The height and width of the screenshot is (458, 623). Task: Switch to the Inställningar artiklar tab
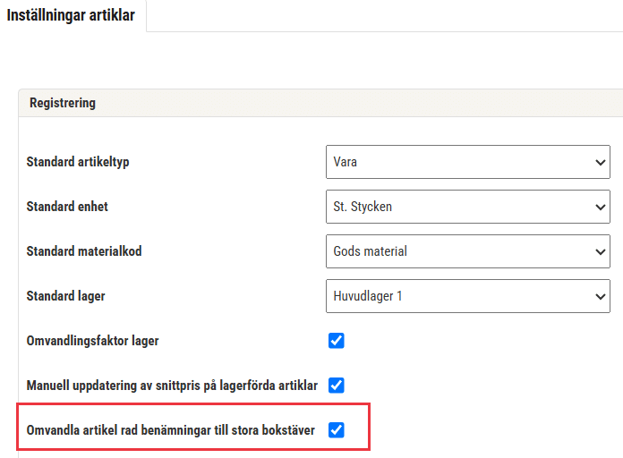pyautogui.click(x=71, y=15)
